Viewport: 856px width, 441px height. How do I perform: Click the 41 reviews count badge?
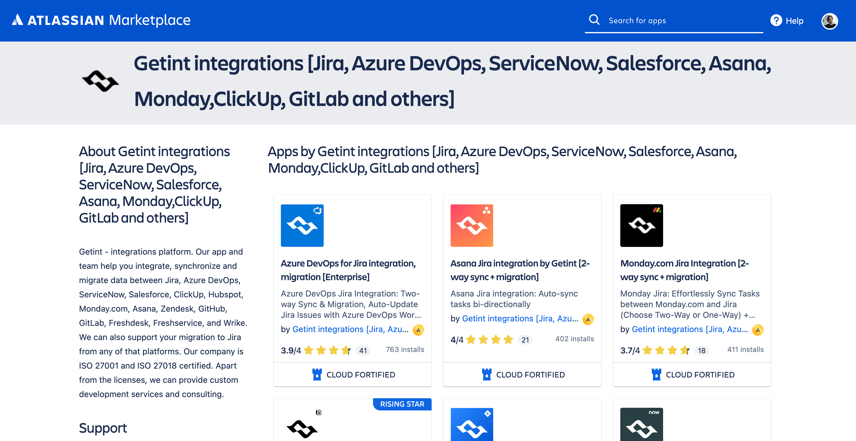(363, 350)
